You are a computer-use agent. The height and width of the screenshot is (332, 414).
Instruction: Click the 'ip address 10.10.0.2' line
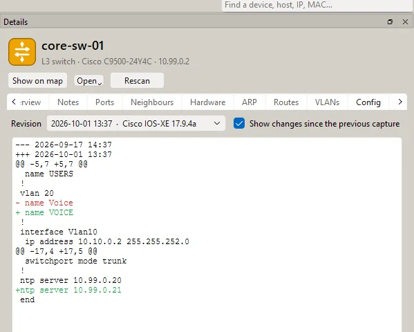[x=107, y=241]
